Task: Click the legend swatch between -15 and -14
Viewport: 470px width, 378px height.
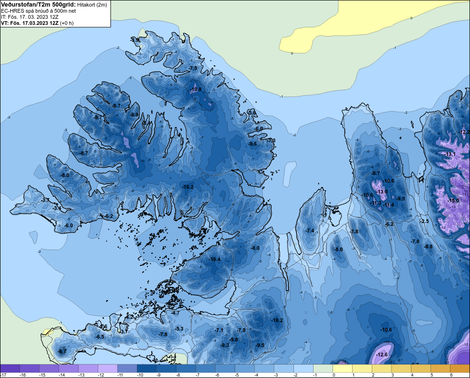Action: (49, 369)
